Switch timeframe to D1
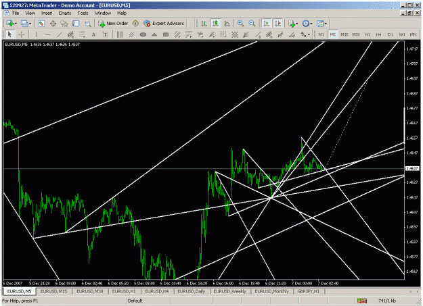Viewport: 423px width, 306px height. [x=391, y=34]
